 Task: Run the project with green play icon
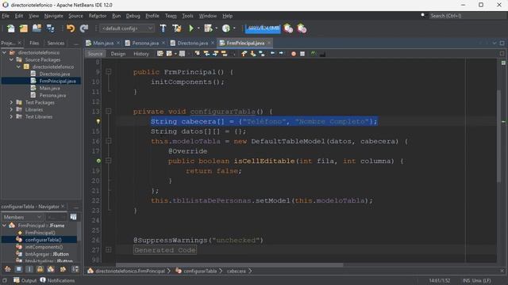point(191,28)
